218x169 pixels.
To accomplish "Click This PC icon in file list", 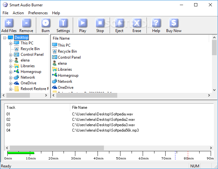I will (x=55, y=45).
